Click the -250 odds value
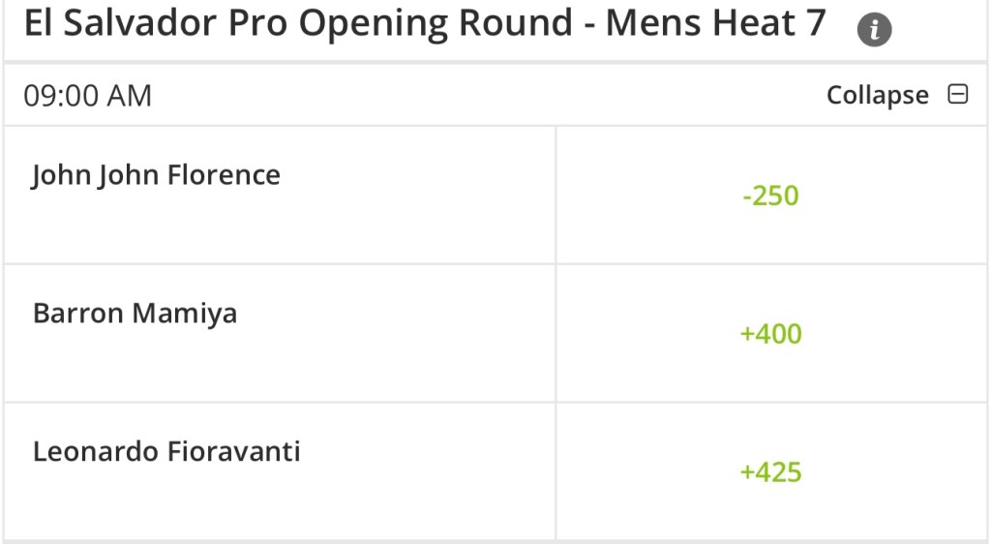This screenshot has height=544, width=991. tap(770, 196)
